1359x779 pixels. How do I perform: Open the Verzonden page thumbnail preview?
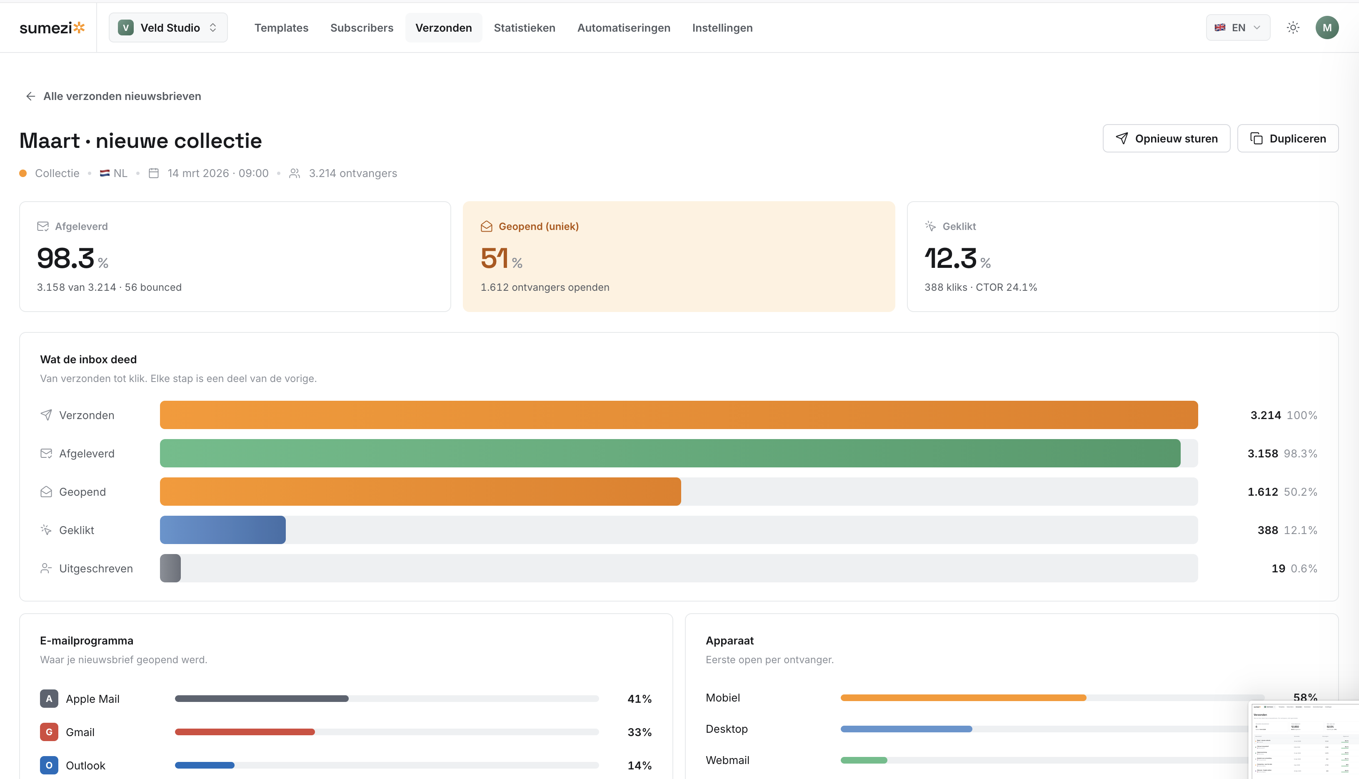[1304, 740]
